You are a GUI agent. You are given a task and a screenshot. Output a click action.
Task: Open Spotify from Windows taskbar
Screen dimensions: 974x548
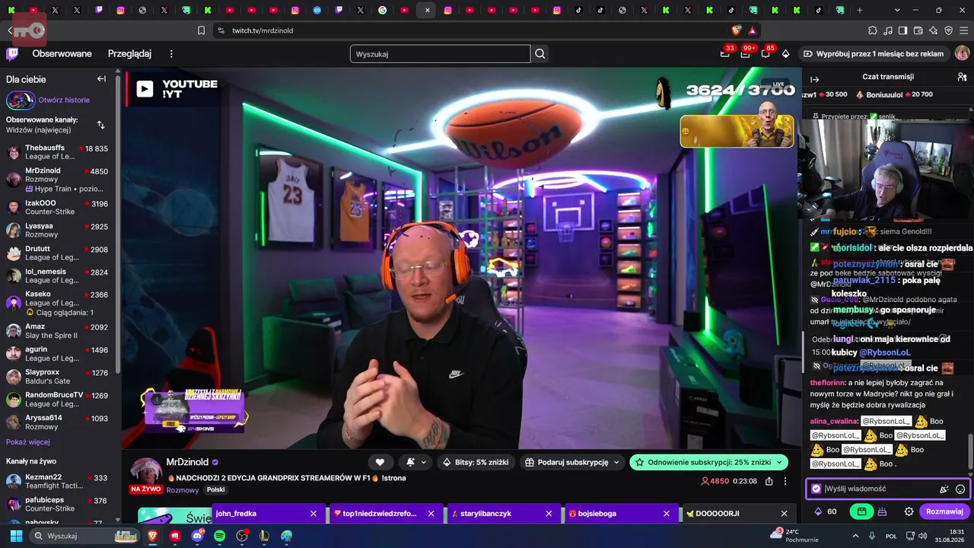220,536
